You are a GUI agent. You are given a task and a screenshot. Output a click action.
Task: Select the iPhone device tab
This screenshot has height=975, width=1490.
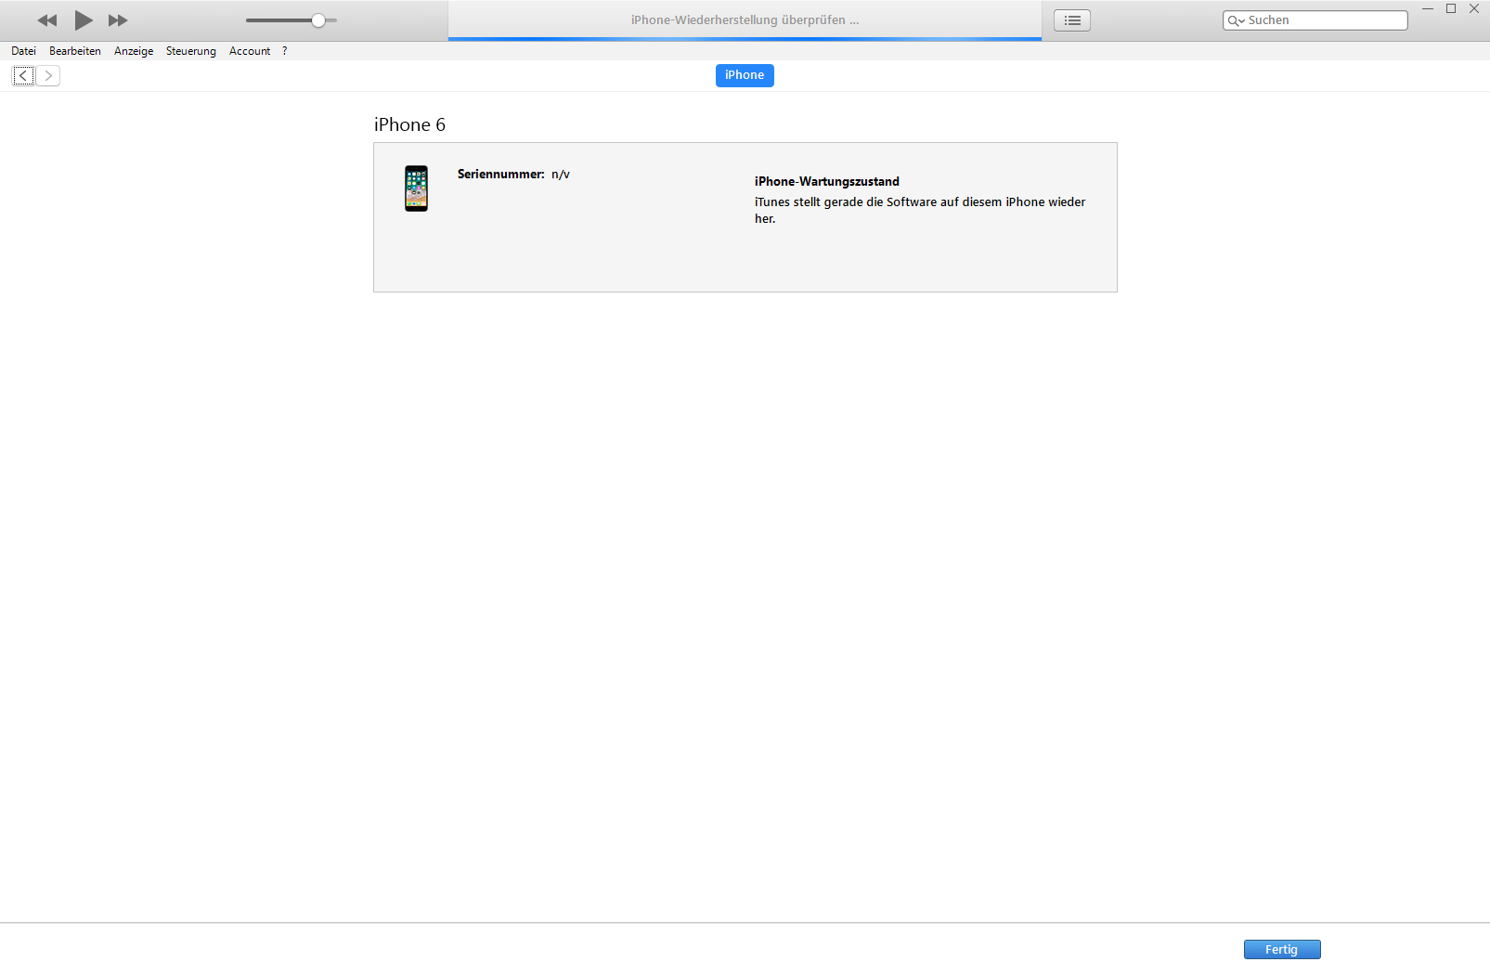[x=745, y=75]
